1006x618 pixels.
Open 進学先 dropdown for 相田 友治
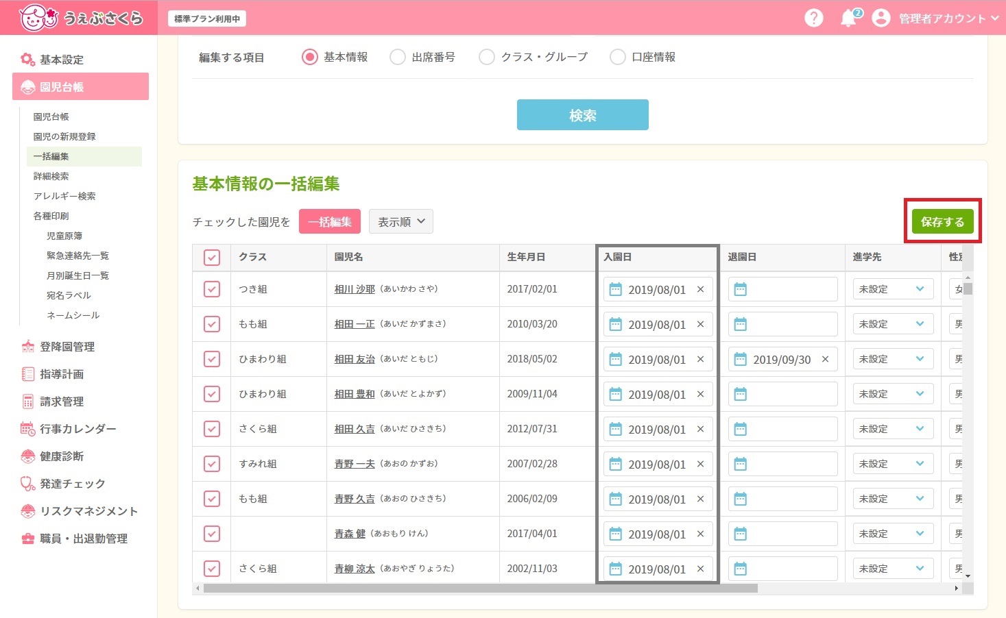pos(893,359)
